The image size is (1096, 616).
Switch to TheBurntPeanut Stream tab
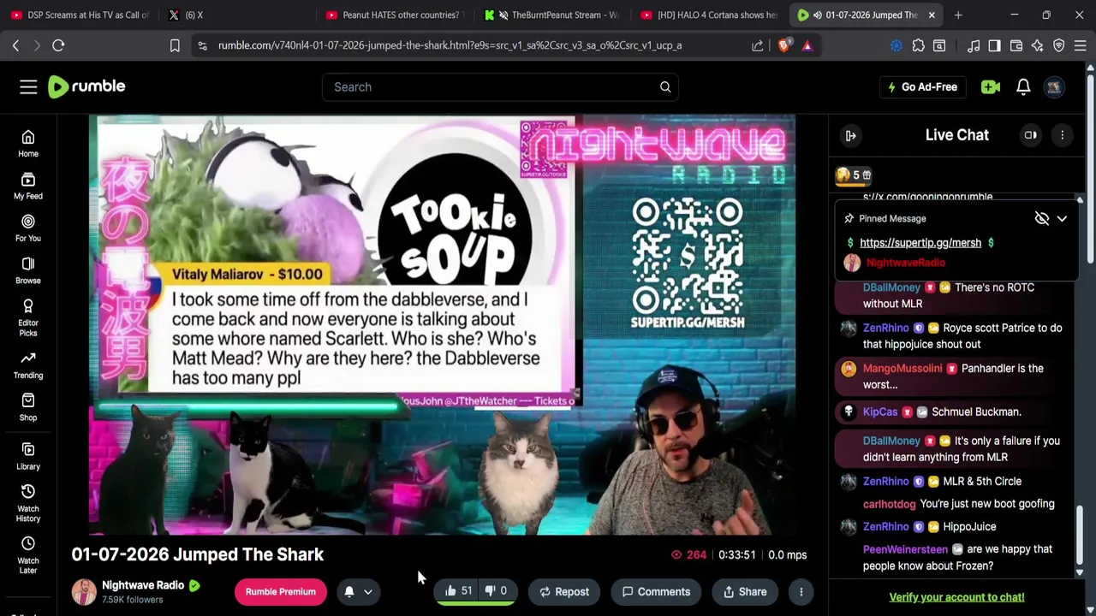[x=551, y=15]
